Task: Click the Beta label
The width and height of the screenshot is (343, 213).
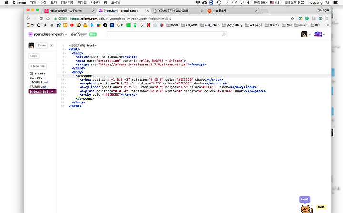Action: (321, 207)
